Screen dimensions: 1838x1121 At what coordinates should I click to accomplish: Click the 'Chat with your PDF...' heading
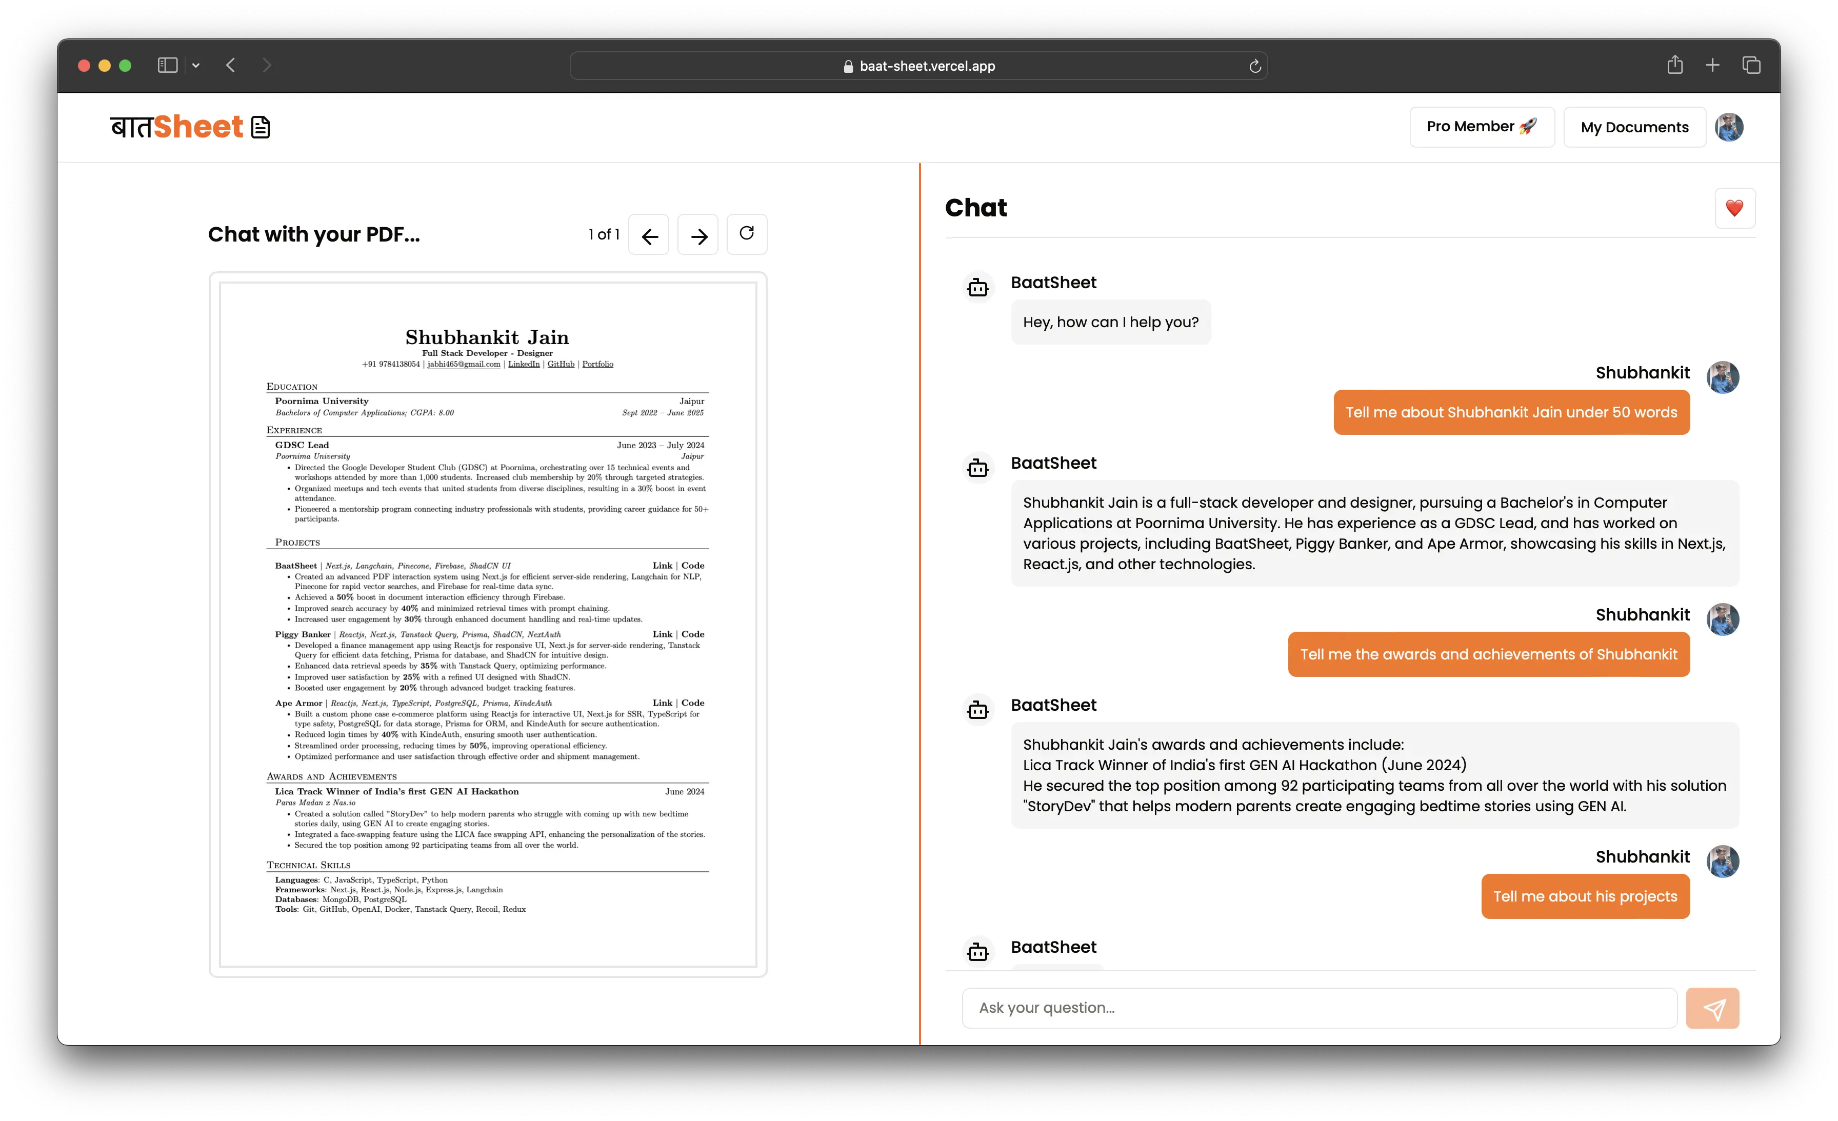[x=314, y=234]
